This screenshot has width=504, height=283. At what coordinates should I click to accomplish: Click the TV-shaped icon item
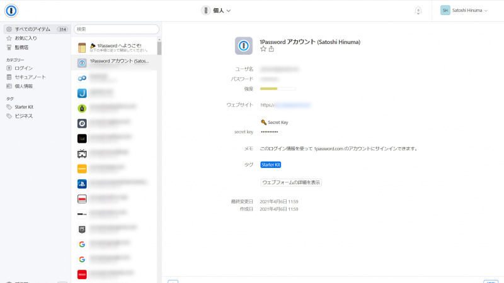82,153
